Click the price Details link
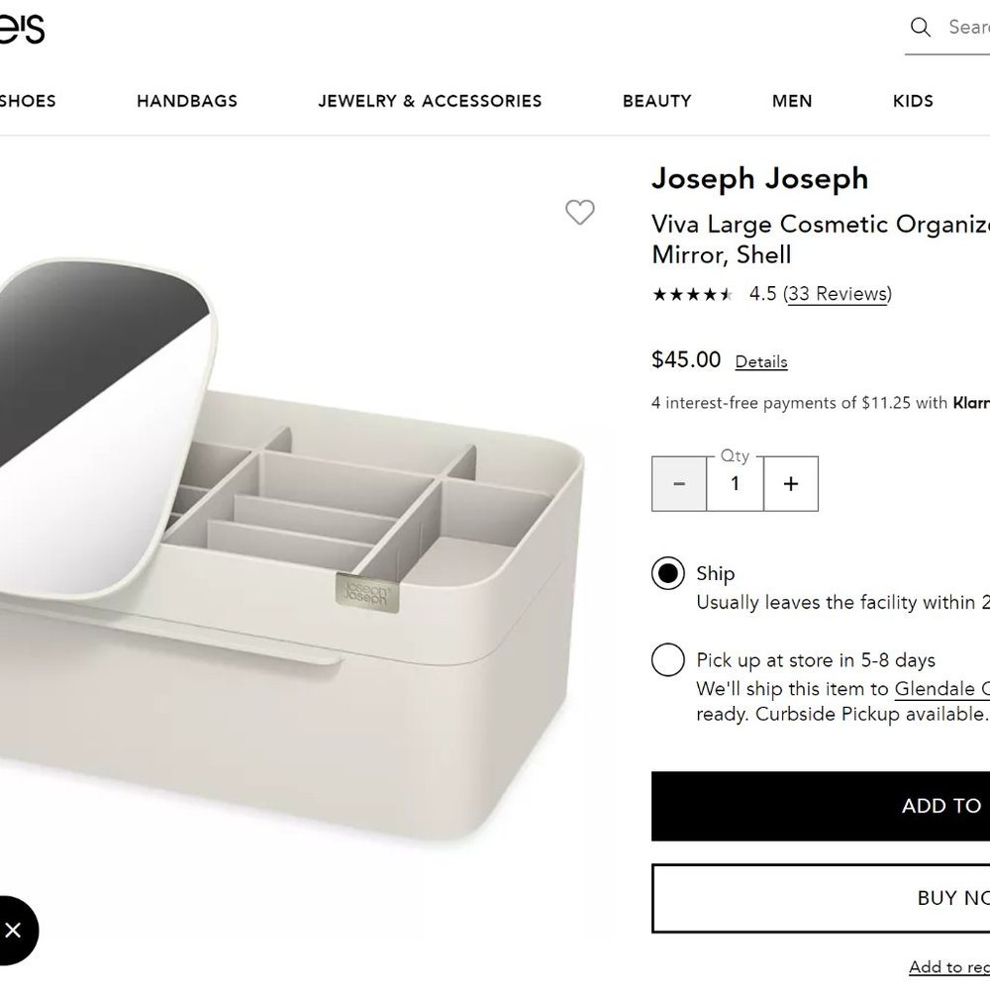 [761, 361]
